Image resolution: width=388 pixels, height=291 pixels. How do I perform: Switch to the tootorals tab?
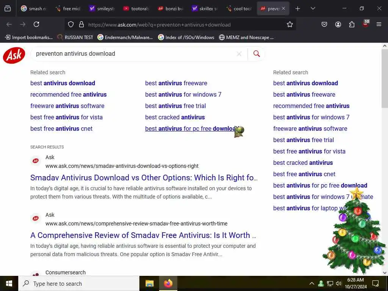click(136, 9)
